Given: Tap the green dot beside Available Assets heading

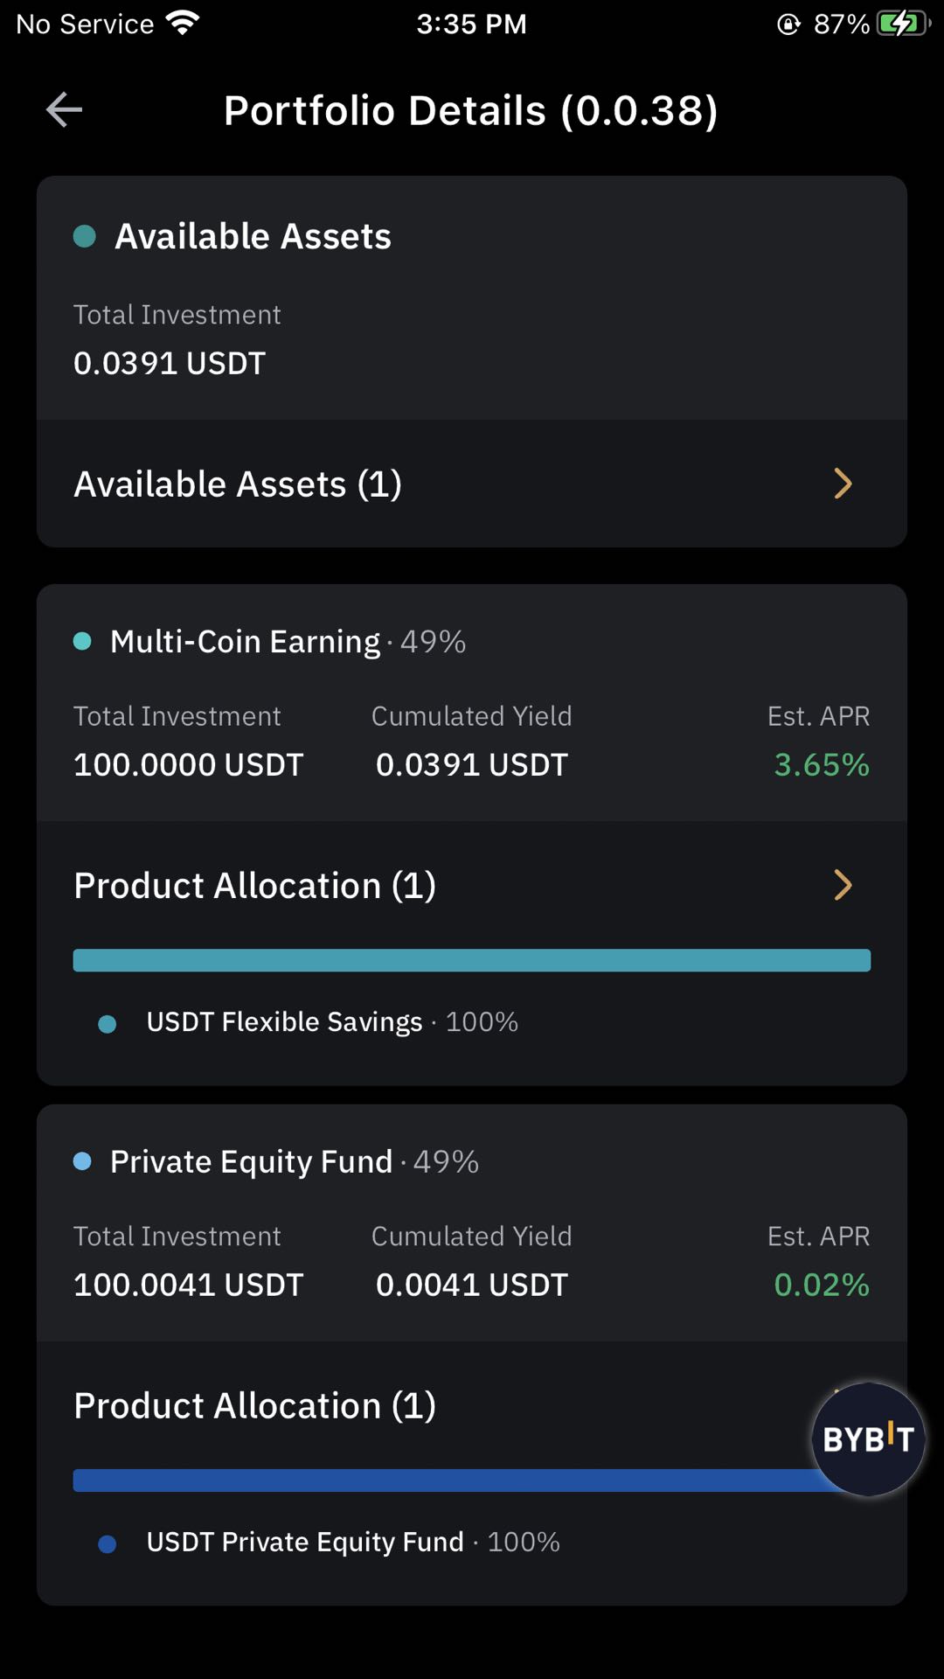Looking at the screenshot, I should click(x=85, y=236).
